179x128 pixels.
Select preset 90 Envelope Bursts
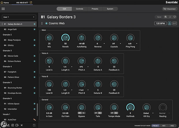tap(18, 93)
